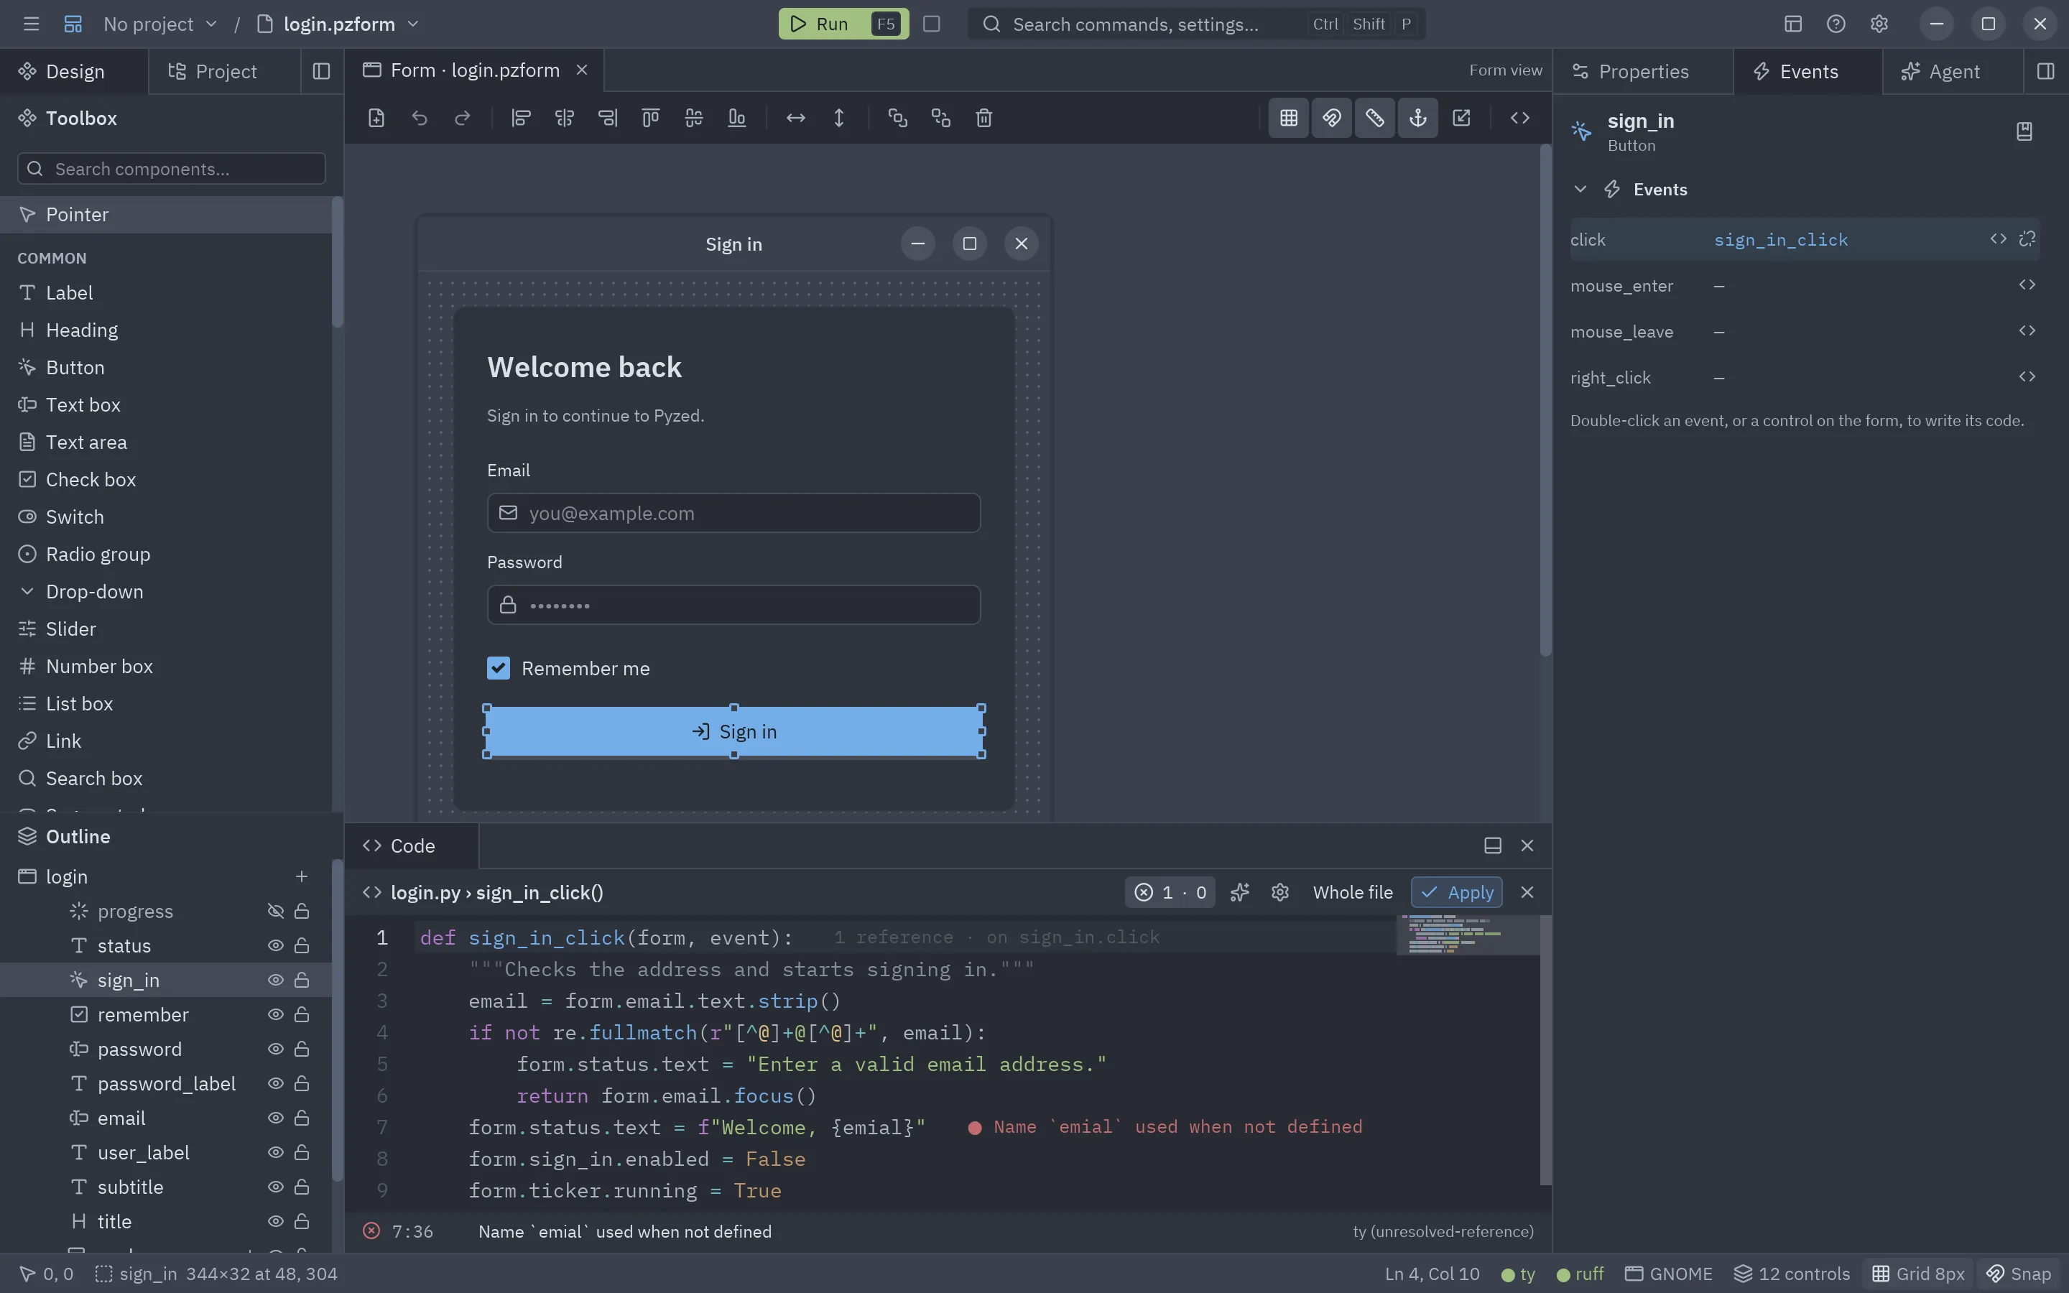Delete the selected control via trash icon
2069x1293 pixels.
984,118
